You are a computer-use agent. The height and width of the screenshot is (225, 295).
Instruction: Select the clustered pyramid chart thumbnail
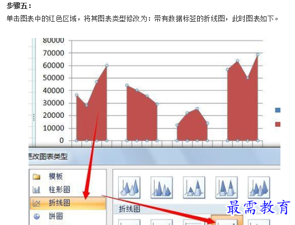tap(162, 187)
